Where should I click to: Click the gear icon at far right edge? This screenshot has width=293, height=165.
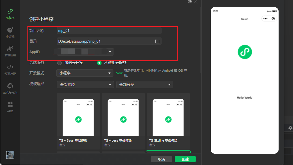click(x=290, y=128)
